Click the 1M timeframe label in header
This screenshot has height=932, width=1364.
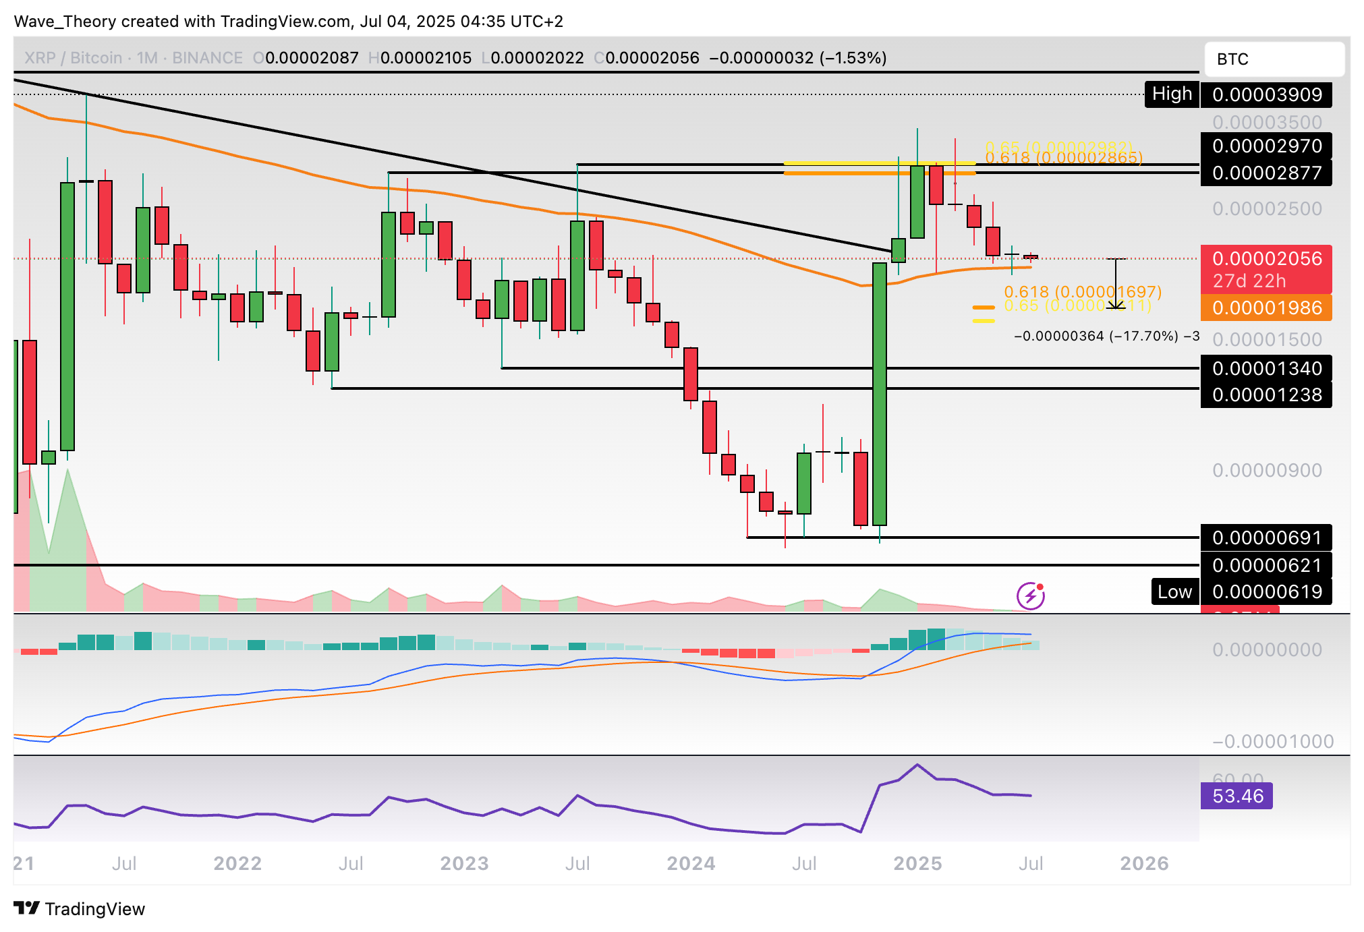pyautogui.click(x=147, y=58)
